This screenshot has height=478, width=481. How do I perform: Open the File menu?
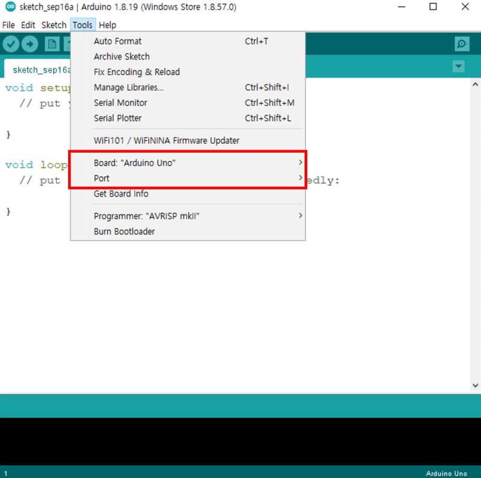click(x=8, y=25)
